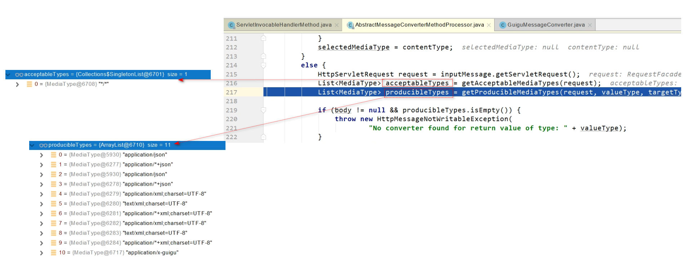
Task: Collapse the acceptableTypes watch node
Action: 8,75
